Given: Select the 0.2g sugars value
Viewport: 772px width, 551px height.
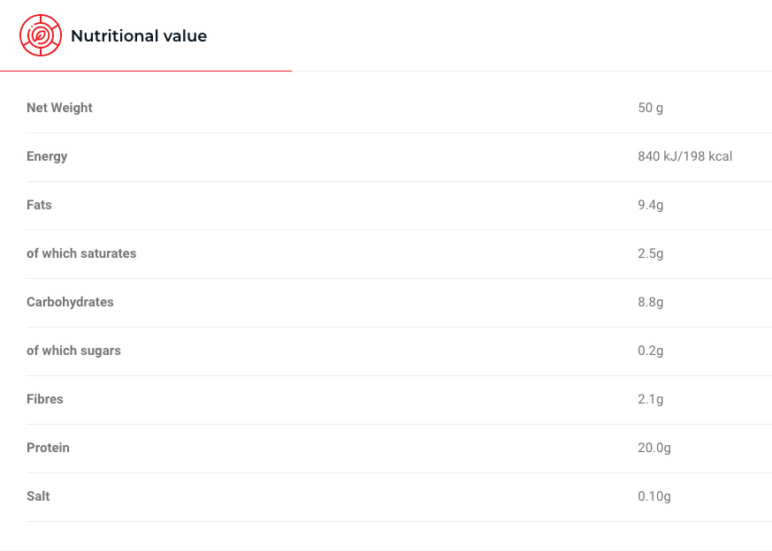Looking at the screenshot, I should pos(650,351).
